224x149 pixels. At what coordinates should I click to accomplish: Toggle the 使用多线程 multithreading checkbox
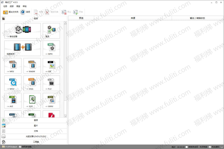click(x=19, y=147)
